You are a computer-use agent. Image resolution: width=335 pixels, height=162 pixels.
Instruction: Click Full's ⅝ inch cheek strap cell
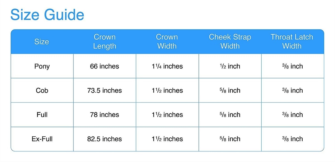tap(230, 115)
